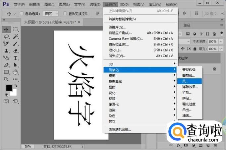The width and height of the screenshot is (226, 150).
Task: Open the 填充 100% dropdown arrow
Action: 220,49
